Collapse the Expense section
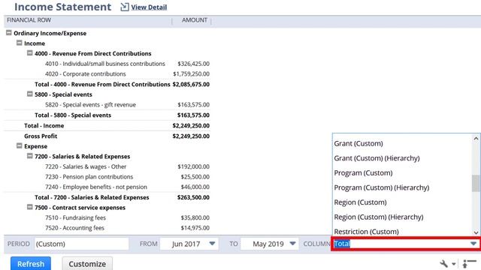The image size is (481, 270). point(20,145)
